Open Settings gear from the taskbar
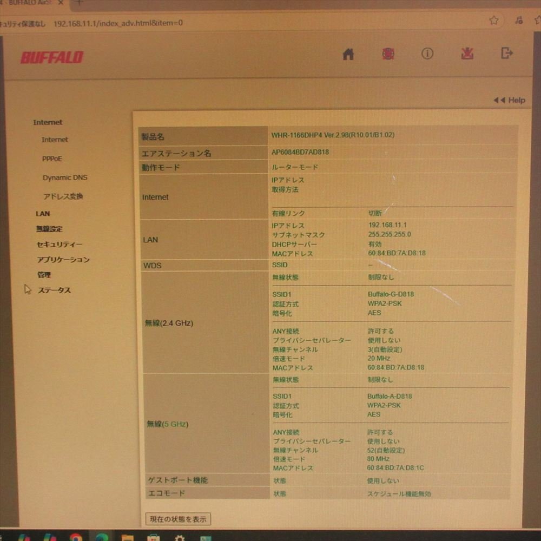This screenshot has height=541, width=541. tap(180, 538)
